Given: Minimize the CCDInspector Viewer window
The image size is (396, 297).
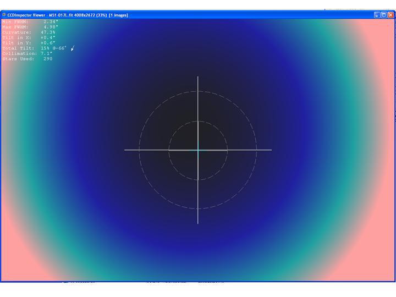Looking at the screenshot, I should click(377, 15).
